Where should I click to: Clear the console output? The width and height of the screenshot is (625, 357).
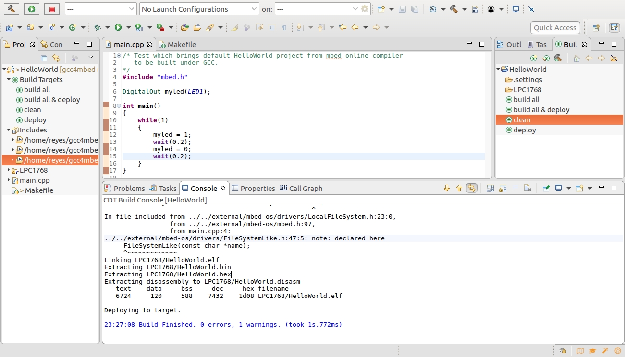[527, 189]
